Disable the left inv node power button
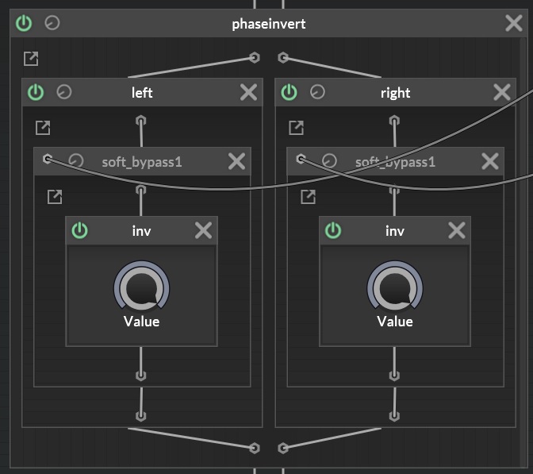 point(79,230)
